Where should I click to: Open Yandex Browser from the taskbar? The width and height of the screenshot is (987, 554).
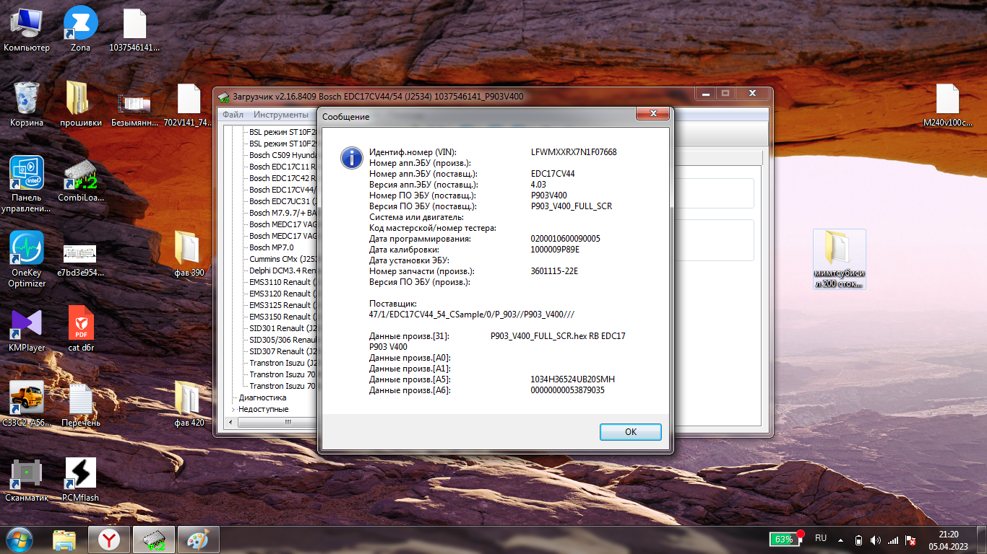[x=109, y=539]
